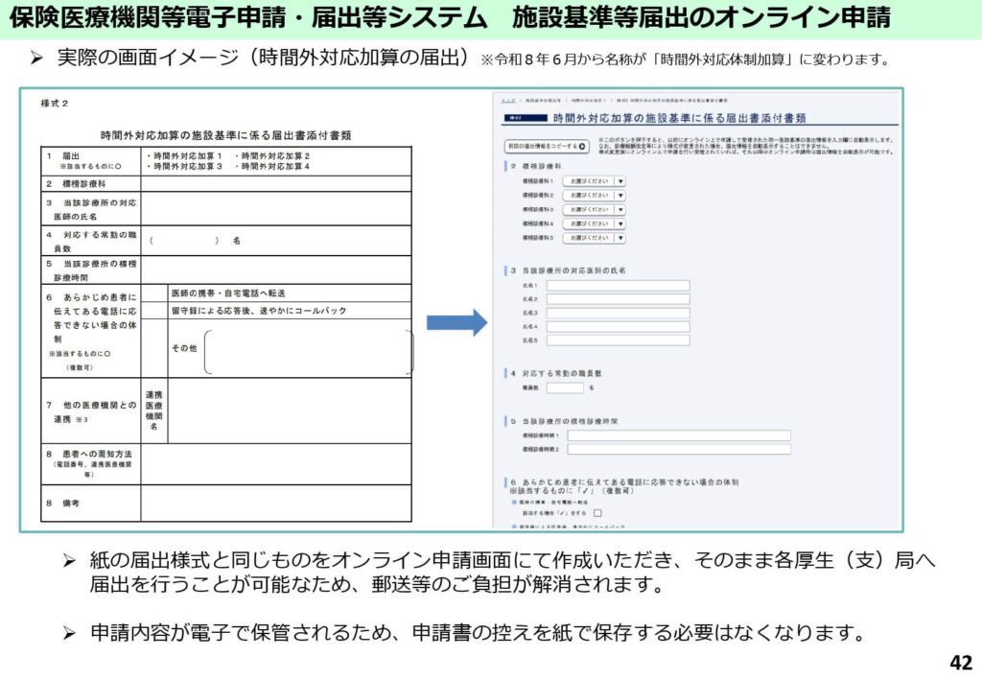Click the circular arrow icon on copy button
Viewport: 982px width, 680px height.
tap(584, 147)
